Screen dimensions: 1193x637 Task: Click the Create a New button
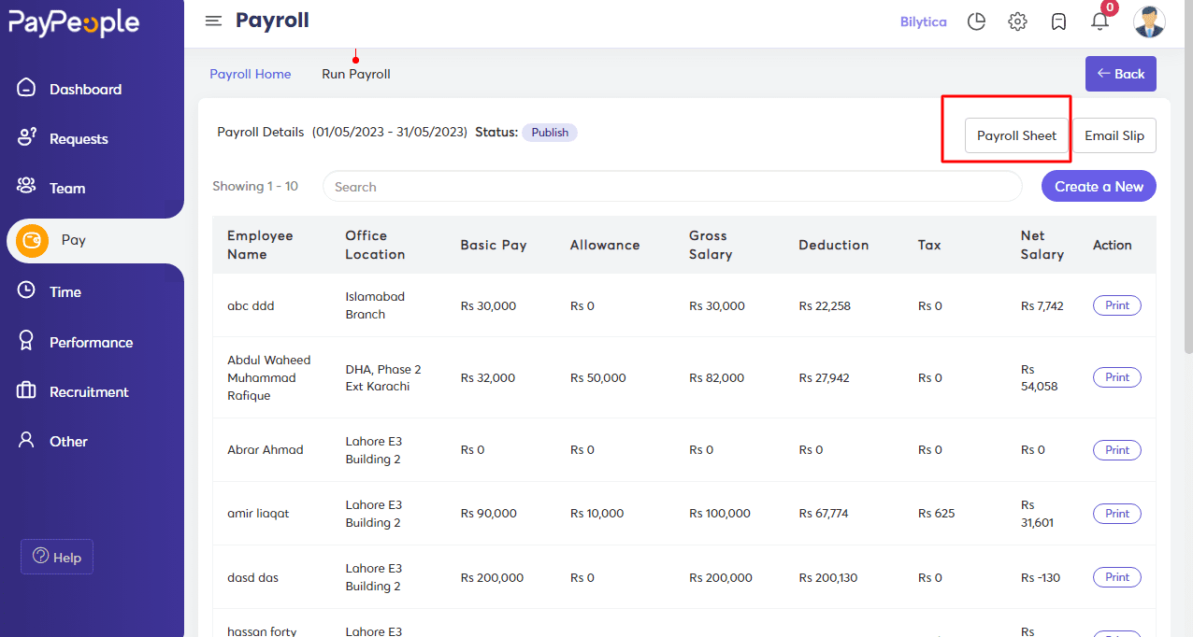pos(1099,187)
